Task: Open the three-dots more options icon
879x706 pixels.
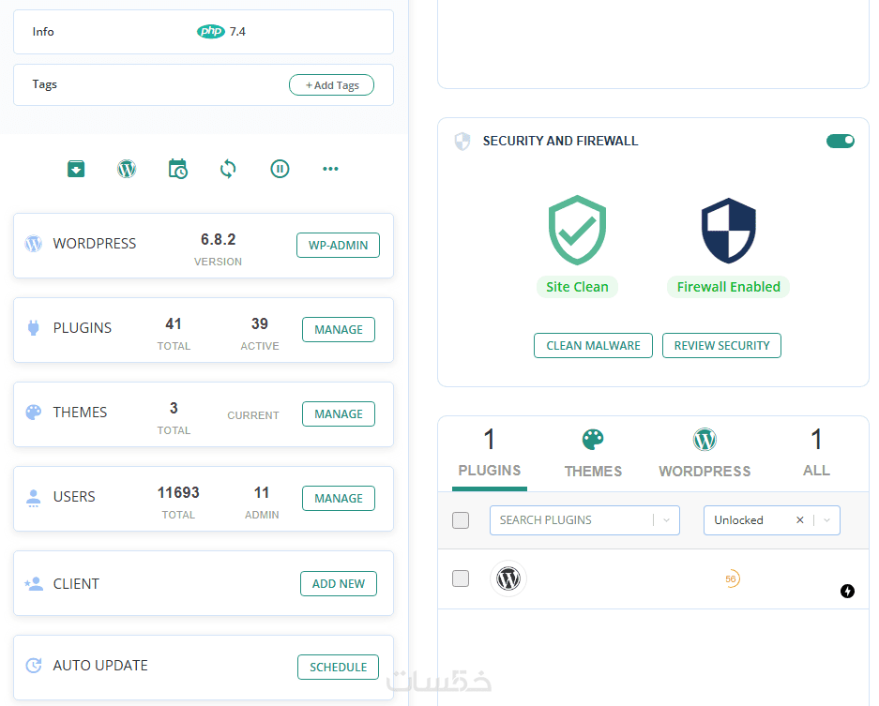Action: [330, 169]
